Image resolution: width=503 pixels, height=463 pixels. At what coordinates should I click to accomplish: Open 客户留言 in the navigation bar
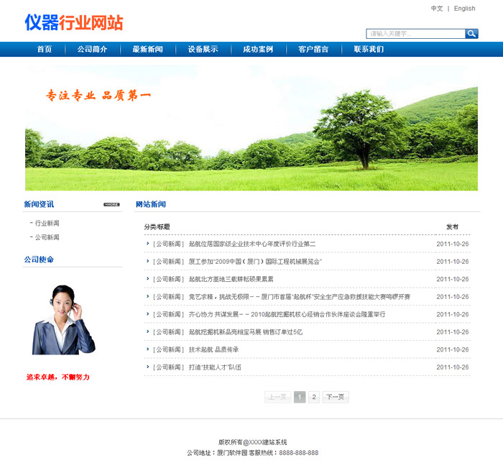coord(313,50)
